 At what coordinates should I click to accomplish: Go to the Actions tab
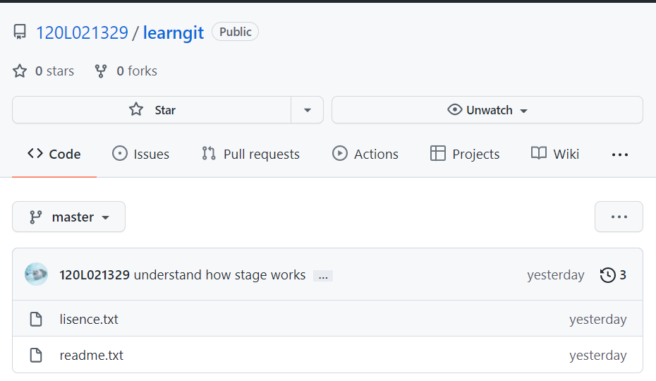365,154
